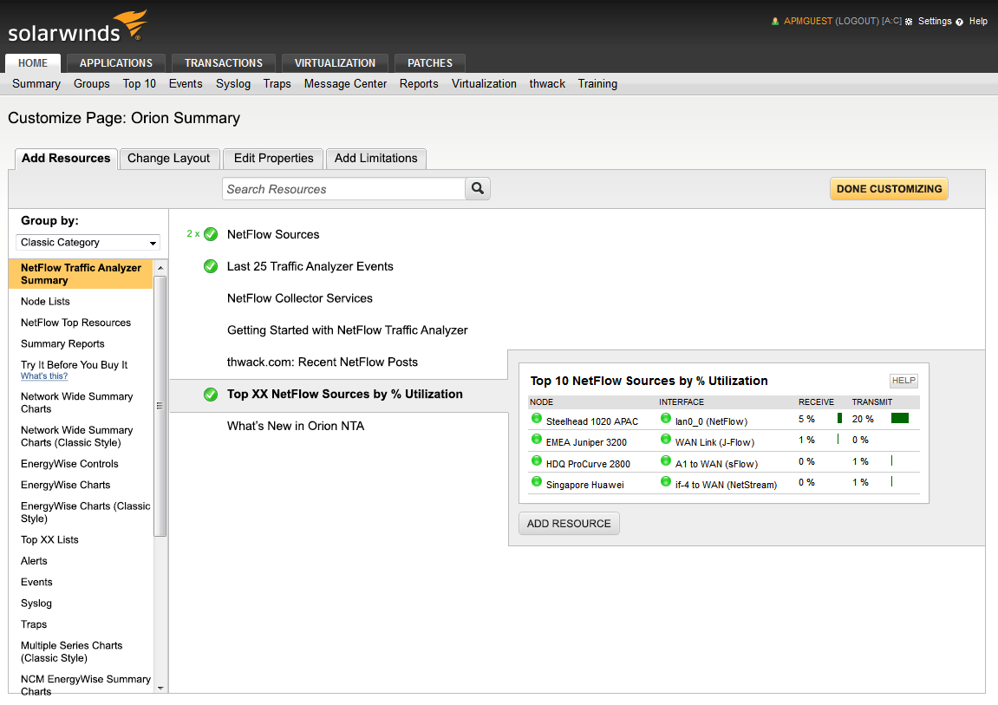Click status dot for A1 to WAN (sFlow)
Screen dimensions: 998x705
pyautogui.click(x=666, y=460)
